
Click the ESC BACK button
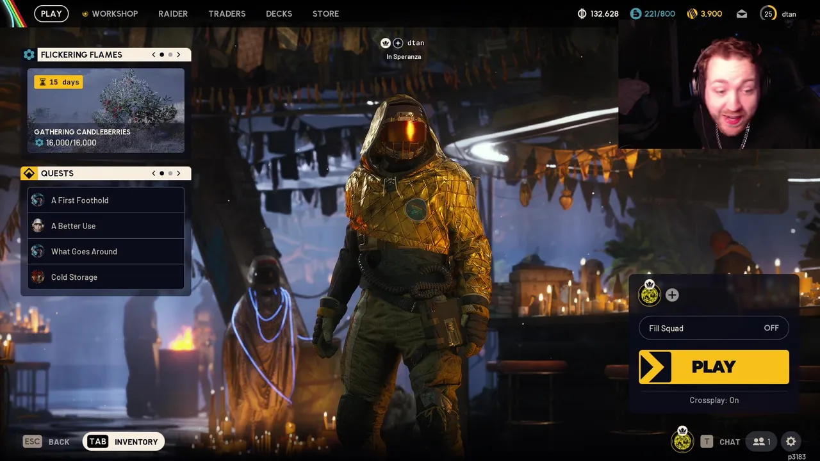(46, 442)
